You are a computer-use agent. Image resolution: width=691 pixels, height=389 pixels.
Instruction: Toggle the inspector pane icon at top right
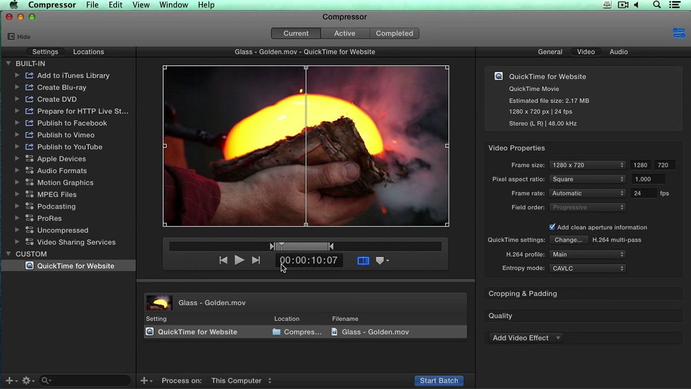[x=679, y=33]
